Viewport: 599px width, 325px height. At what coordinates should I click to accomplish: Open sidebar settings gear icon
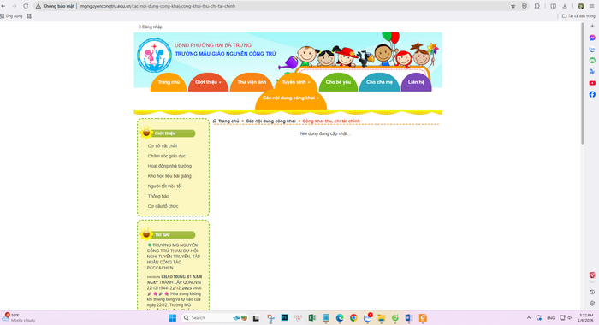[x=592, y=304]
